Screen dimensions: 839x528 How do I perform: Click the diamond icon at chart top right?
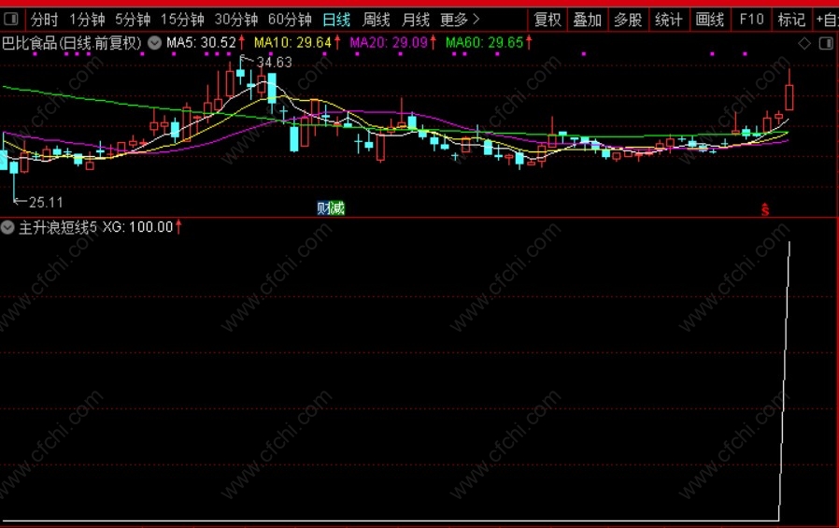(x=804, y=43)
